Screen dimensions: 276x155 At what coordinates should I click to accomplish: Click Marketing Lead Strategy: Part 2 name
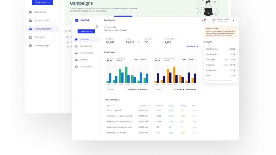(x=120, y=122)
